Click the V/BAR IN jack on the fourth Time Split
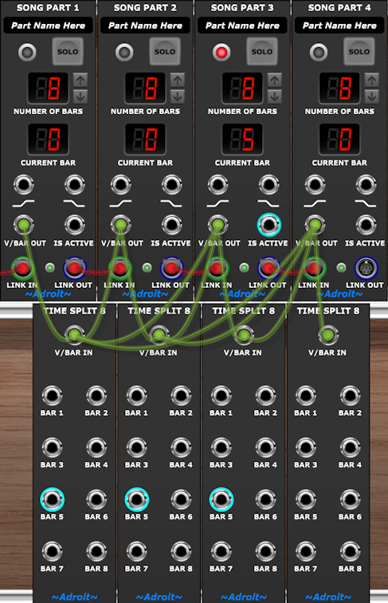This screenshot has width=388, height=603. (x=327, y=334)
